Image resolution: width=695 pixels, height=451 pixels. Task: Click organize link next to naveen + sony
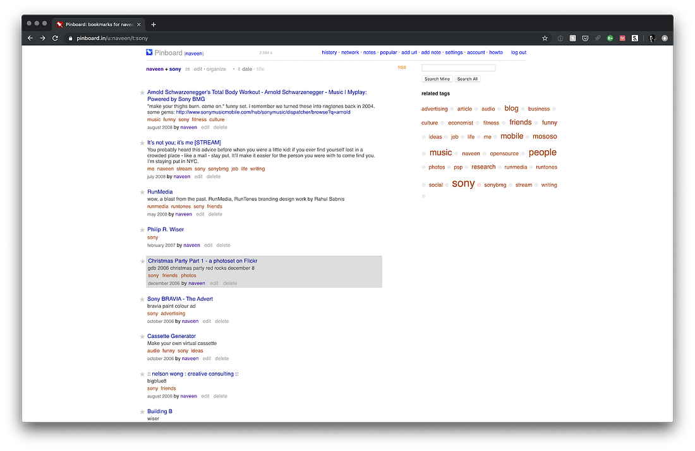pos(216,69)
